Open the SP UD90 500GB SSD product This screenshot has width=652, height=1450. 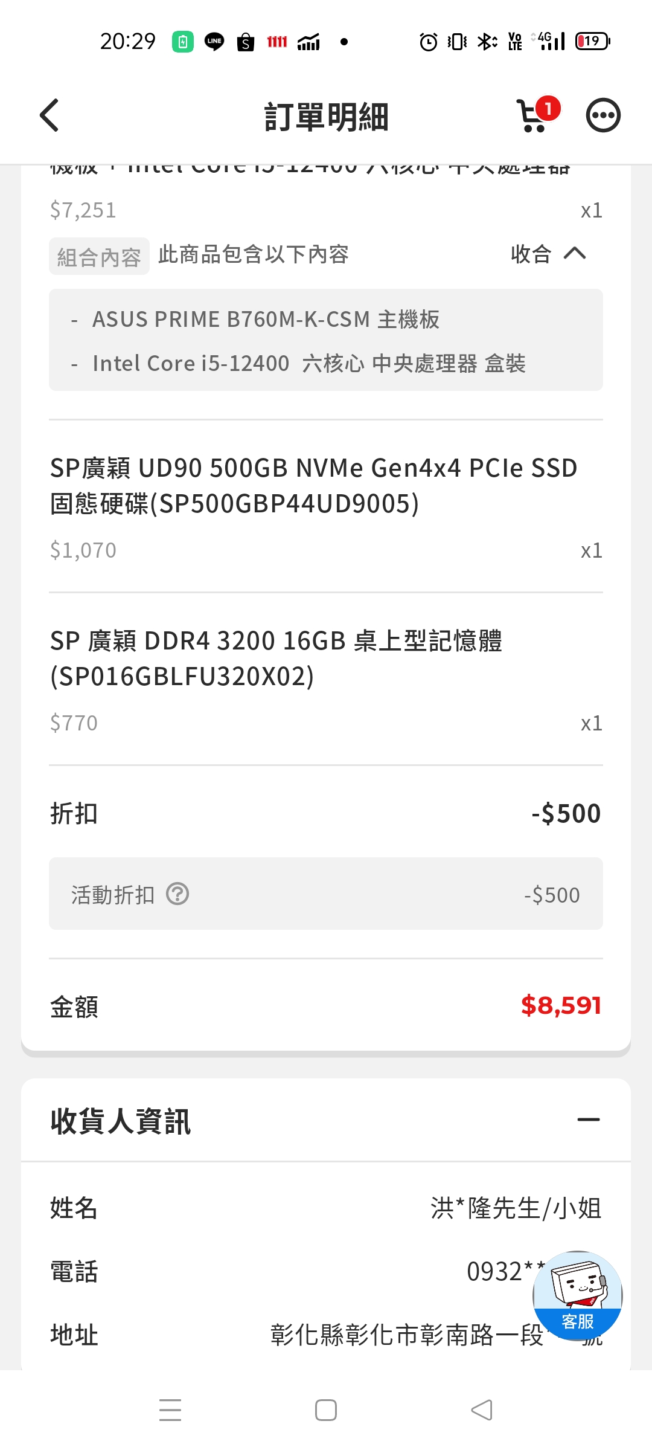314,485
